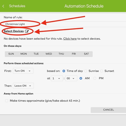
Task: Expand the hour dropdown showing 1
Action: tap(57, 78)
